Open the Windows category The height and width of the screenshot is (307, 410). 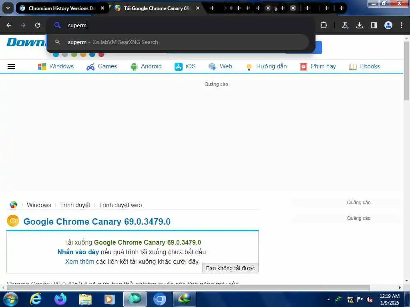click(56, 66)
